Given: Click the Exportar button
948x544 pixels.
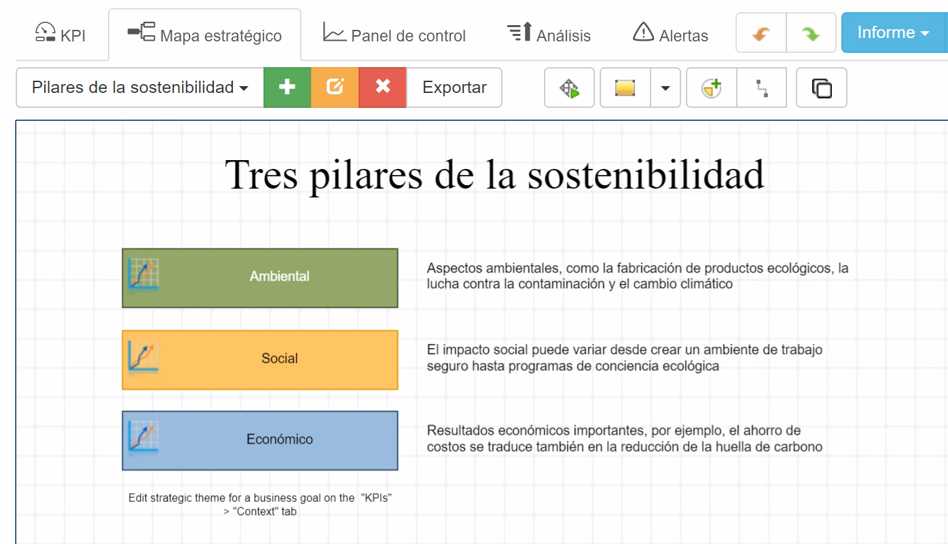Looking at the screenshot, I should pyautogui.click(x=453, y=88).
